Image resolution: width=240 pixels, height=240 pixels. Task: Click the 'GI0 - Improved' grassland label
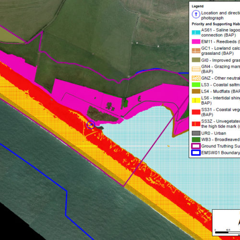(x=220, y=60)
